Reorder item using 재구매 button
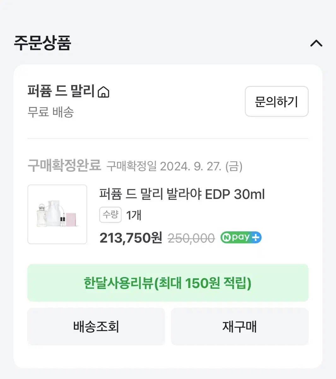336x379 pixels. [x=239, y=327]
